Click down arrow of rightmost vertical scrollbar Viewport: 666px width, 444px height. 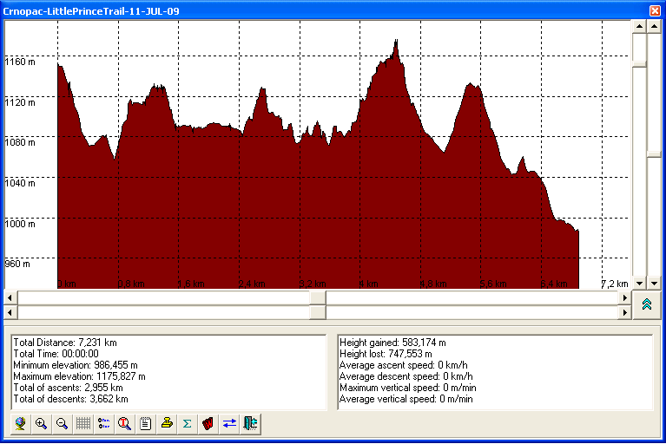655,284
